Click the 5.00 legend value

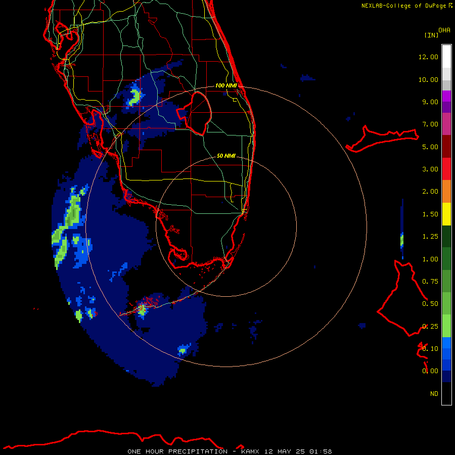430,147
